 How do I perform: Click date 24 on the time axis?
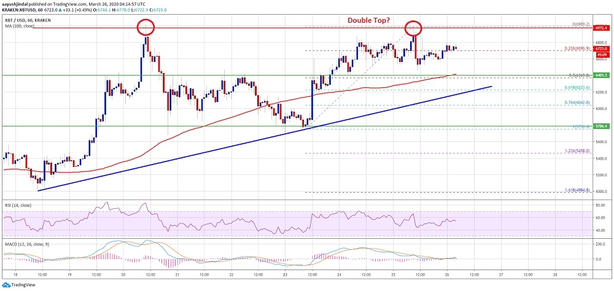[x=339, y=274]
